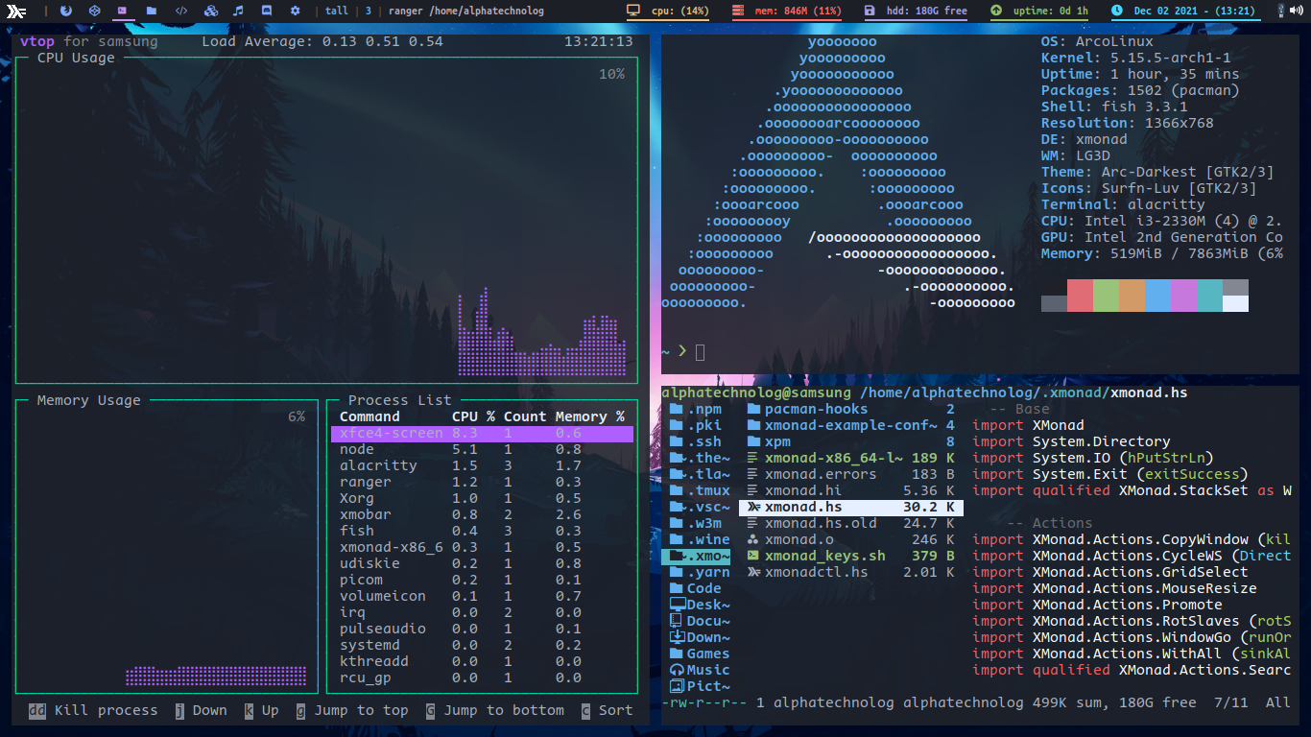Select the xmonad.hs.old file in ranger
The width and height of the screenshot is (1311, 737).
(850, 523)
